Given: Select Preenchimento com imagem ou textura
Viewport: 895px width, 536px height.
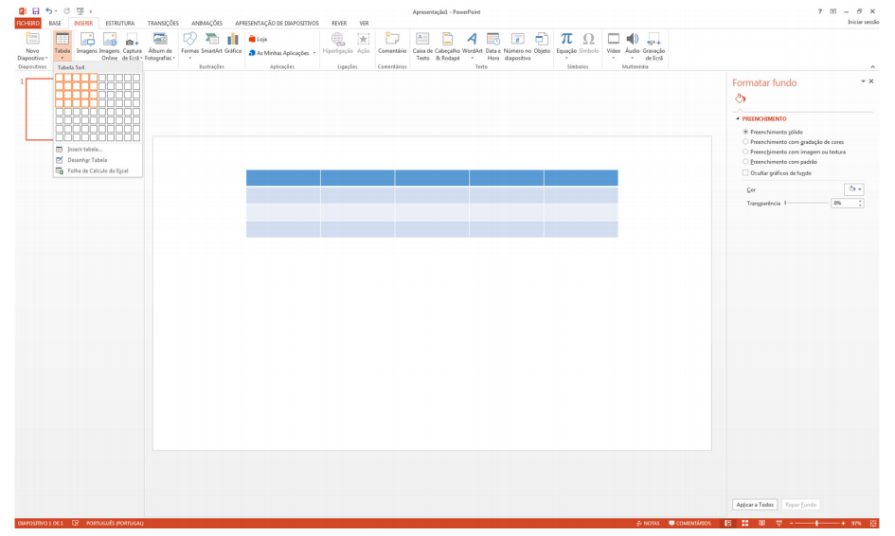Looking at the screenshot, I should pos(746,152).
